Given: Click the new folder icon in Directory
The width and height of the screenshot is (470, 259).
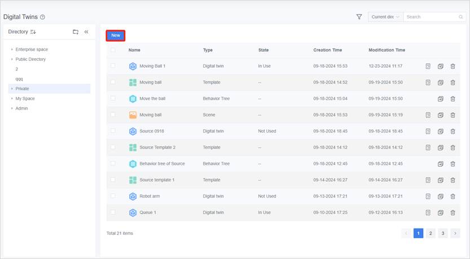Looking at the screenshot, I should (x=76, y=32).
